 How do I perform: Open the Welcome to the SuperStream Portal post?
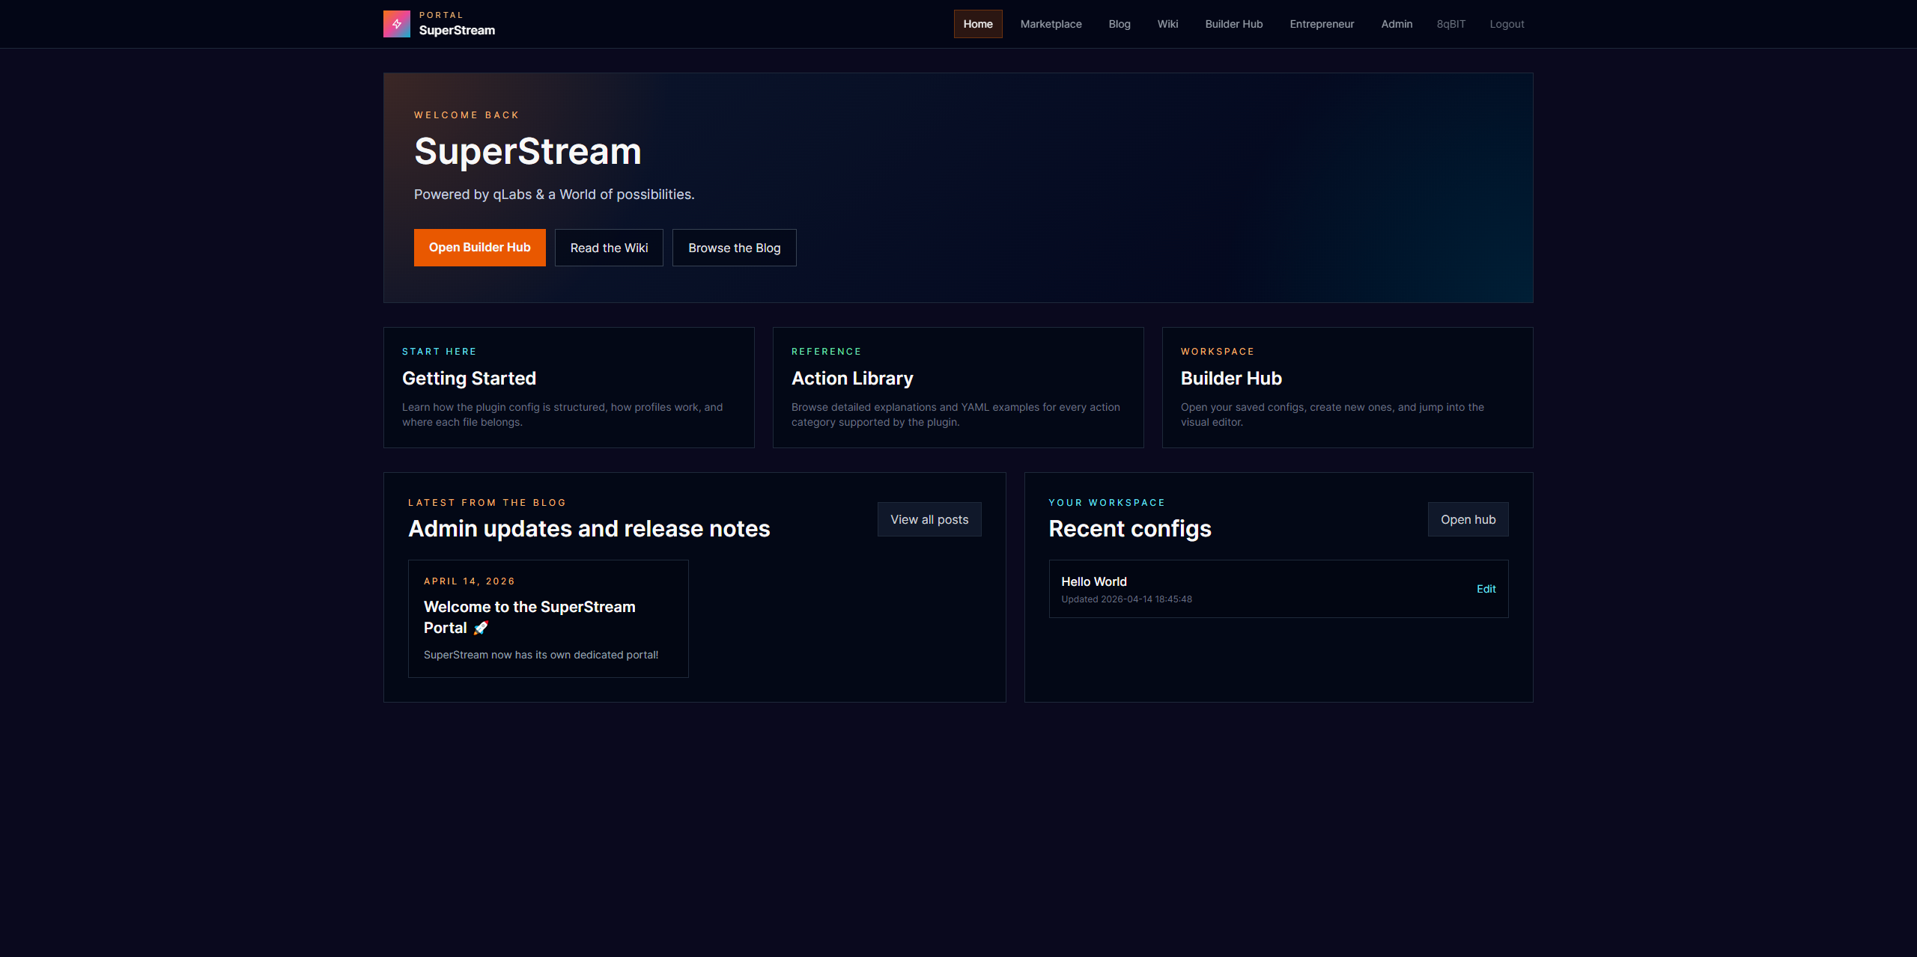(548, 619)
